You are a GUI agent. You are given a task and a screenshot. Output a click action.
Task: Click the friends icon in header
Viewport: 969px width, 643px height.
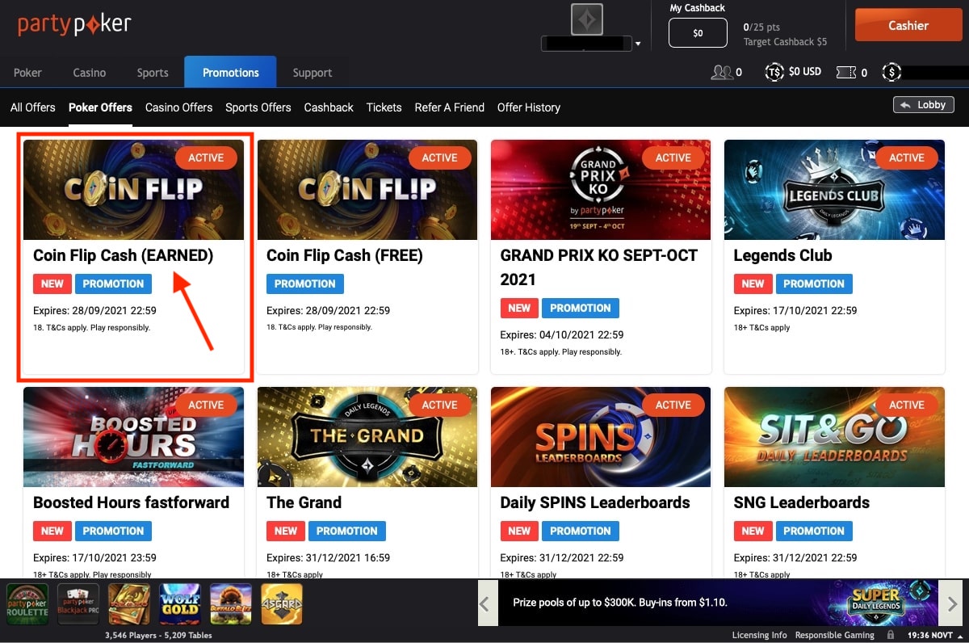pos(722,73)
